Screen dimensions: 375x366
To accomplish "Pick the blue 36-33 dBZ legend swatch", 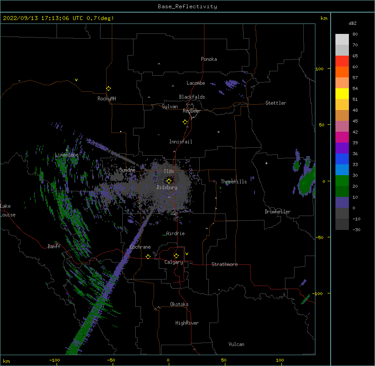I will pos(342,159).
